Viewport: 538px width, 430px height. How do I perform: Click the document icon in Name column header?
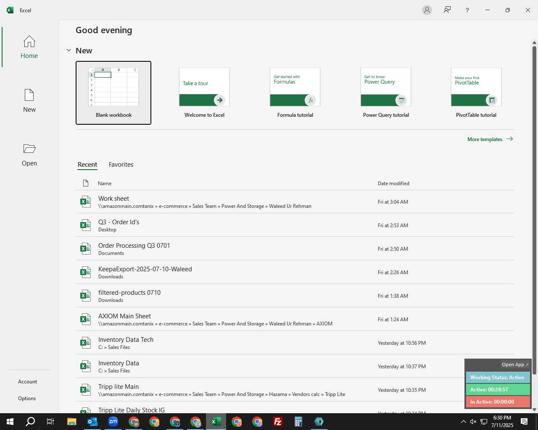(86, 183)
